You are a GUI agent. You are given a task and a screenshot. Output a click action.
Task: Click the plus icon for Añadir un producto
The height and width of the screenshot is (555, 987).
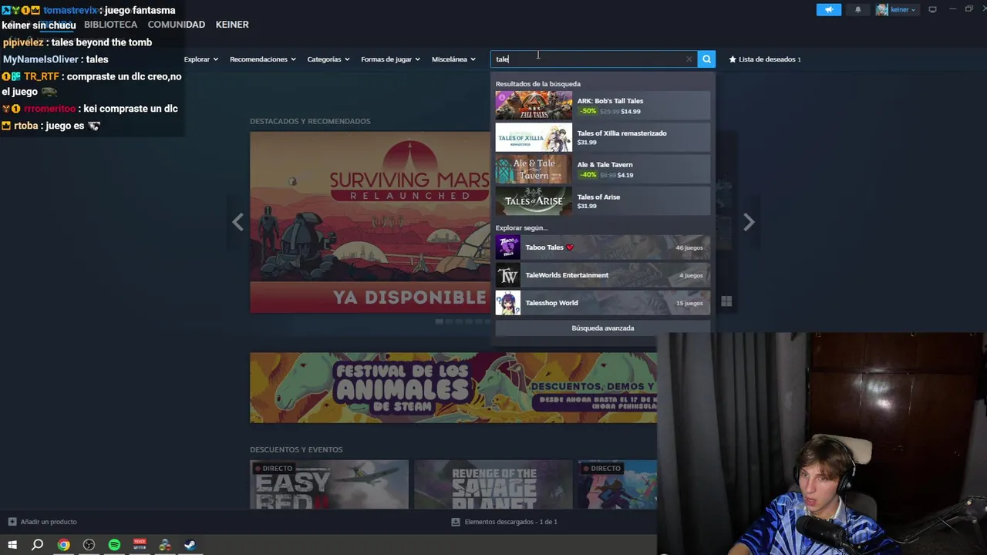(12, 522)
